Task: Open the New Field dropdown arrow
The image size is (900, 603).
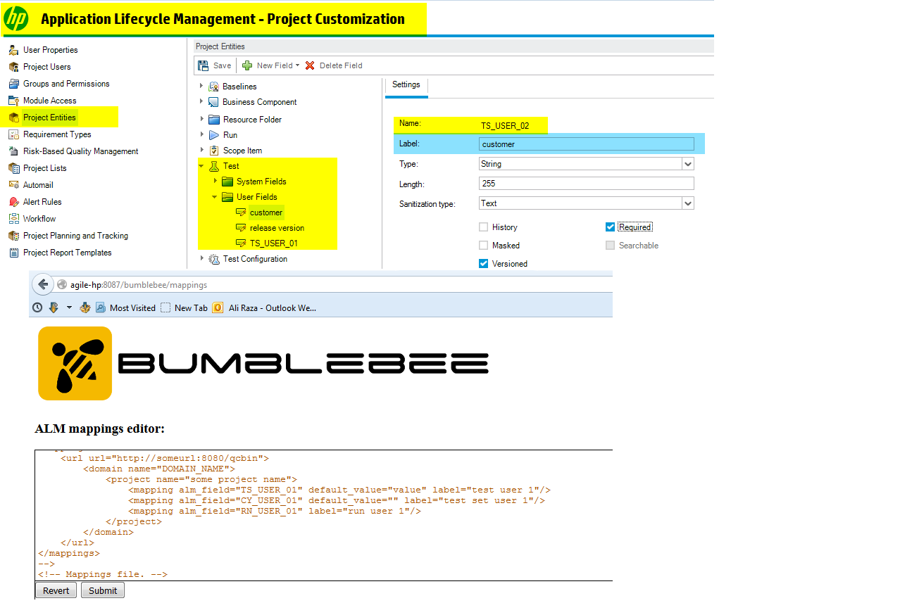Action: (297, 65)
